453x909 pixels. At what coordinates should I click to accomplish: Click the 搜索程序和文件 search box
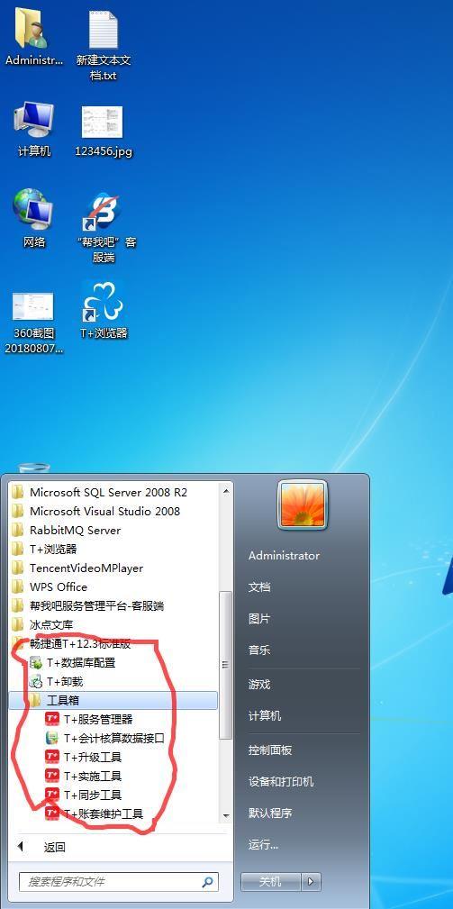[119, 882]
